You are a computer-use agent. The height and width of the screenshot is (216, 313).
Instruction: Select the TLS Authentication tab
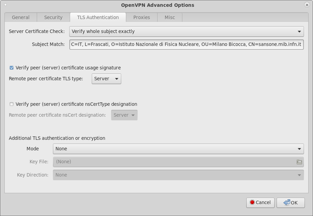[x=98, y=17]
